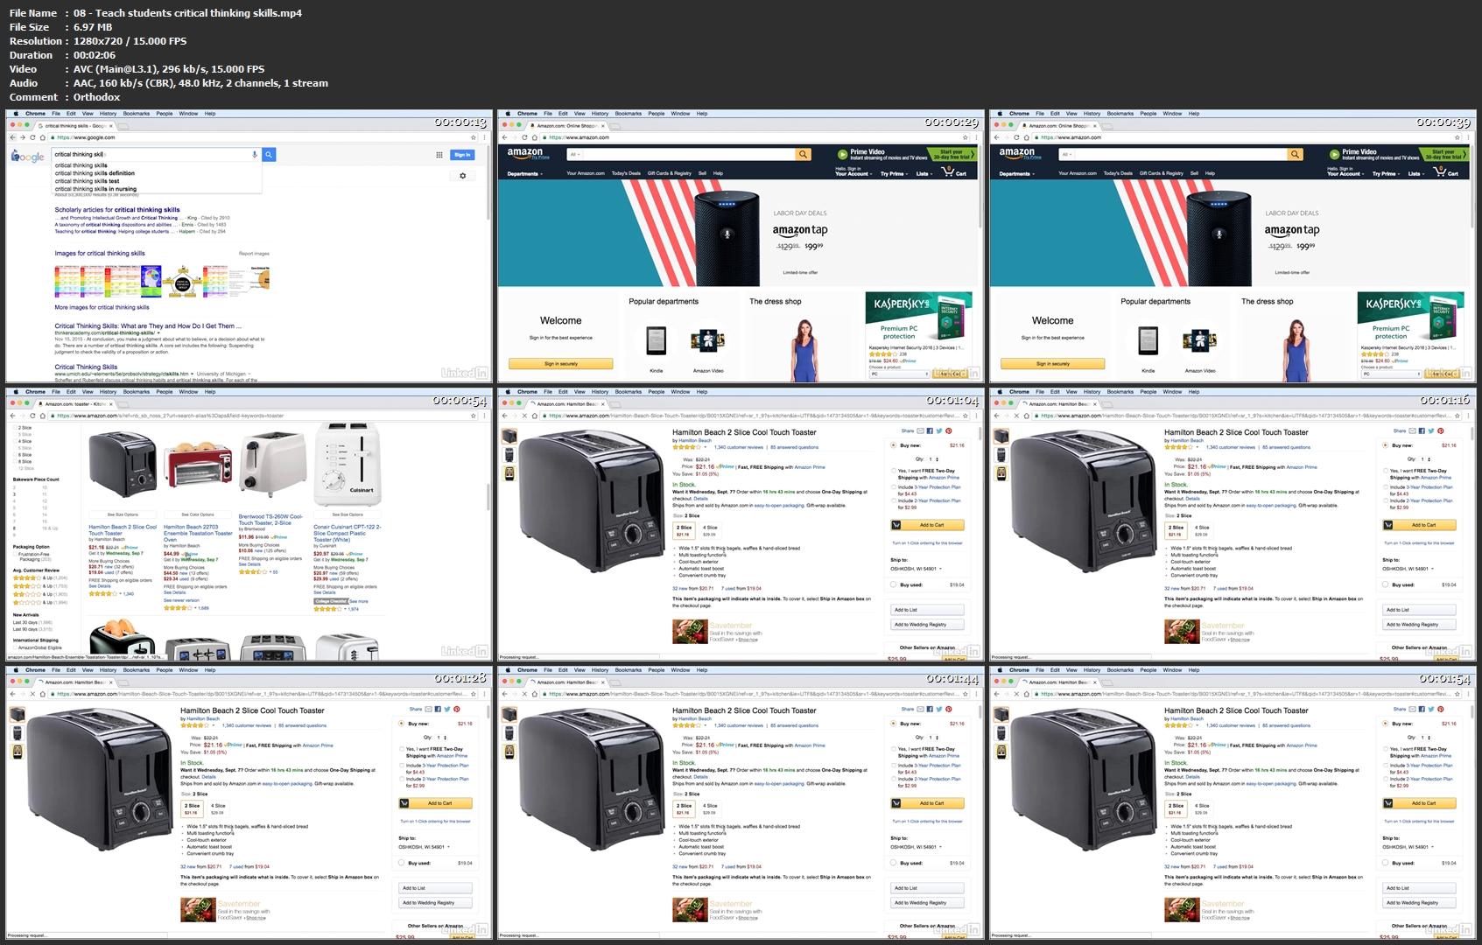The image size is (1482, 945).
Task: Click the Chrome three-dot menu in 00:00:29 frame
Action: point(976,137)
